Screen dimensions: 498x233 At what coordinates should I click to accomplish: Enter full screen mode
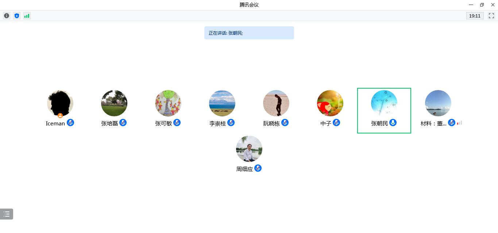491,16
